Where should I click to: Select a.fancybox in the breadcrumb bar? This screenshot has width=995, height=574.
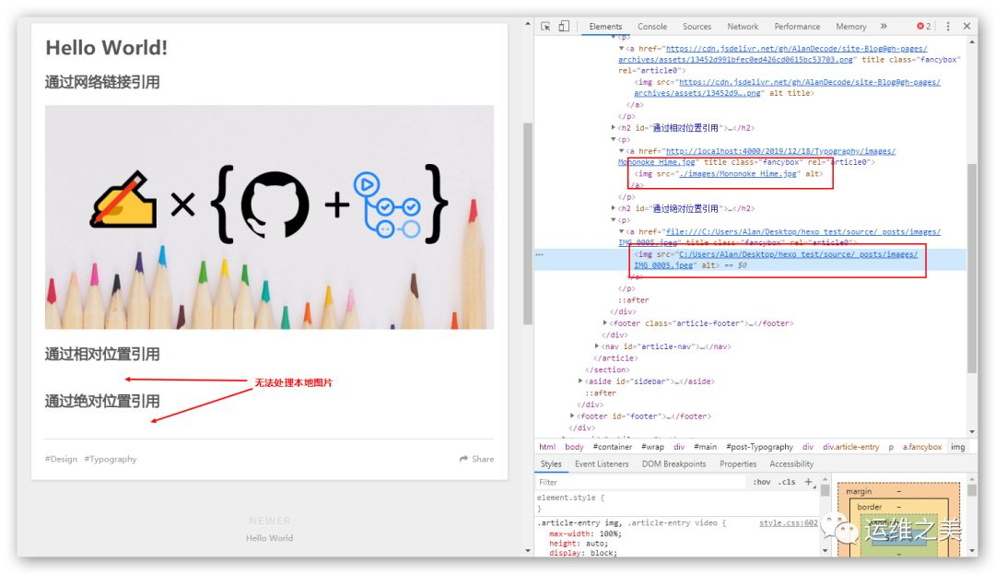tap(922, 447)
